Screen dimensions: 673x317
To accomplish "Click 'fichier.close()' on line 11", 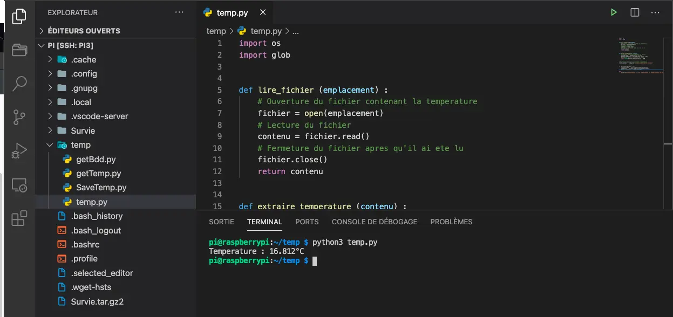I will 293,160.
